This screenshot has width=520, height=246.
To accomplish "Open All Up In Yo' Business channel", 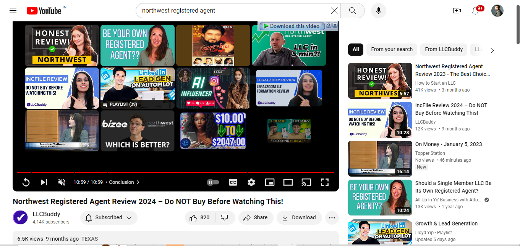I will coord(448,200).
